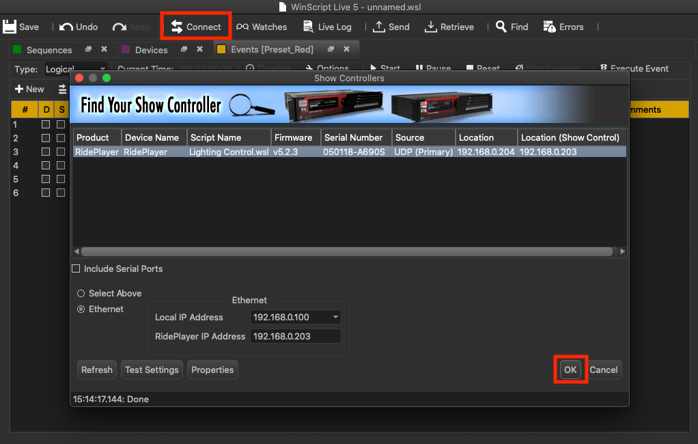Close the Devices tab

199,49
